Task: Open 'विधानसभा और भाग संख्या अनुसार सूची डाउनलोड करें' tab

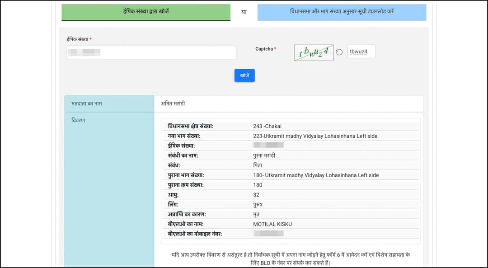Action: point(342,12)
